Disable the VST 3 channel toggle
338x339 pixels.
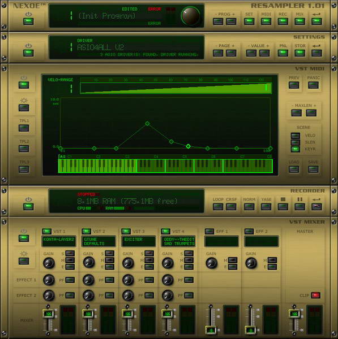tap(126, 232)
